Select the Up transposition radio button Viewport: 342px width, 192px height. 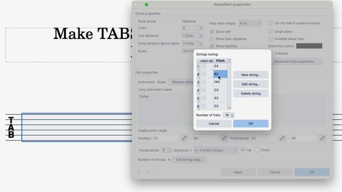tap(243, 150)
